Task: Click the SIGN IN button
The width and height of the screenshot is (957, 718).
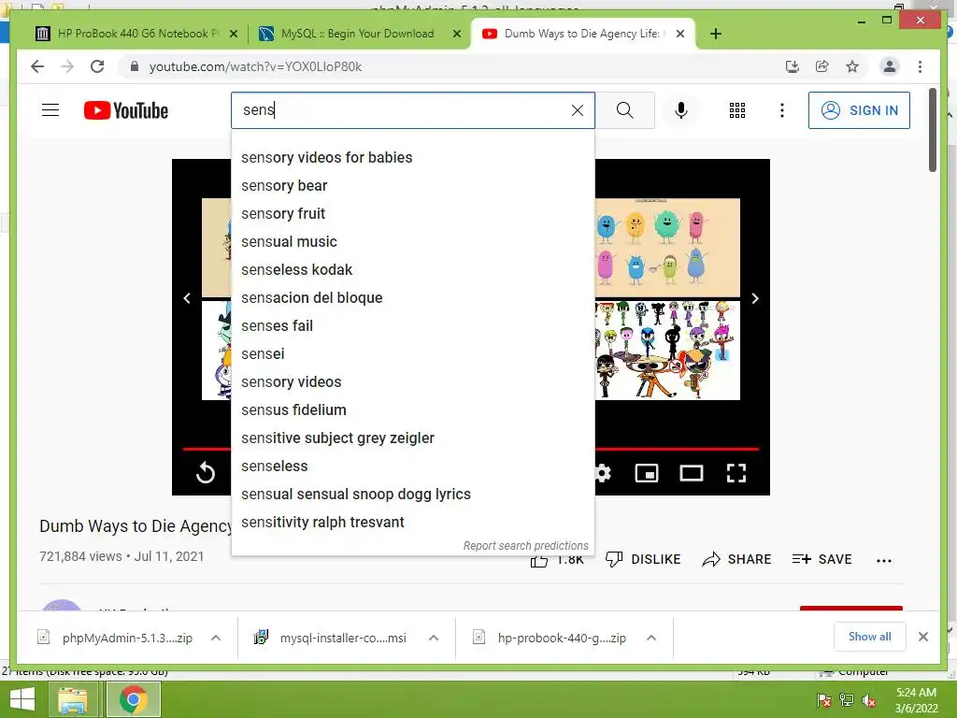Action: pyautogui.click(x=859, y=110)
